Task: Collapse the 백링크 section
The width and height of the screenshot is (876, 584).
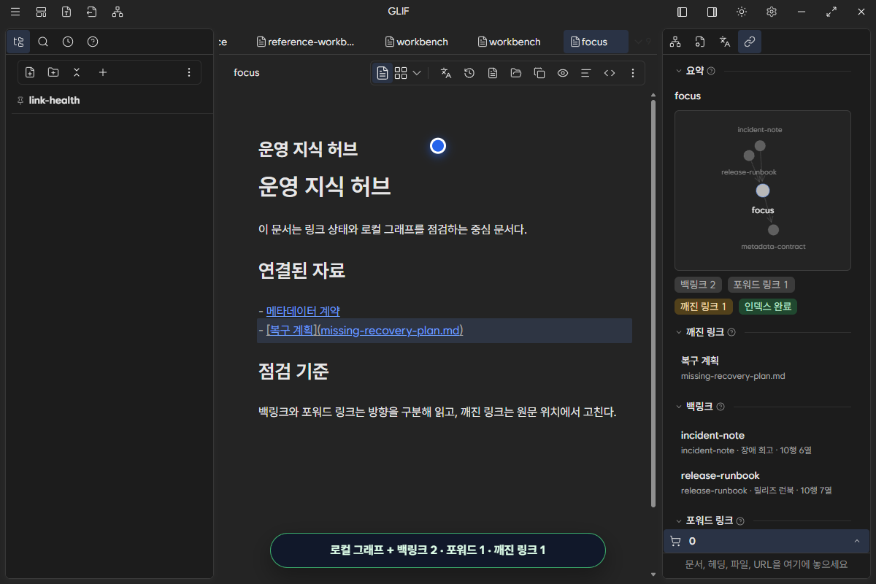Action: (679, 407)
